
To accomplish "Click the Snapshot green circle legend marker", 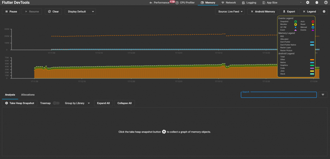I will tap(296, 22).
